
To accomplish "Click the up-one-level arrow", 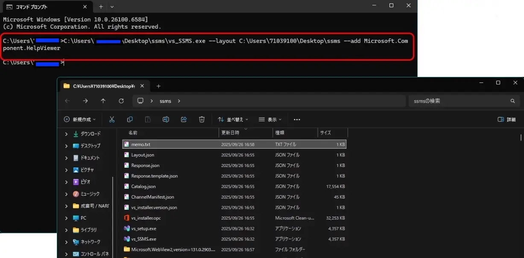I will 103,101.
